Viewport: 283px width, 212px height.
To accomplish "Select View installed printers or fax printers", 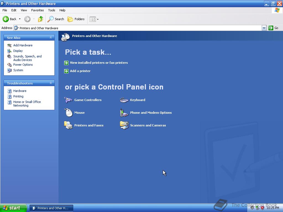I will click(x=99, y=63).
